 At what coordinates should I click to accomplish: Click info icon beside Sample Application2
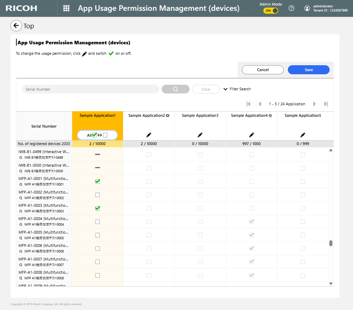click(168, 116)
